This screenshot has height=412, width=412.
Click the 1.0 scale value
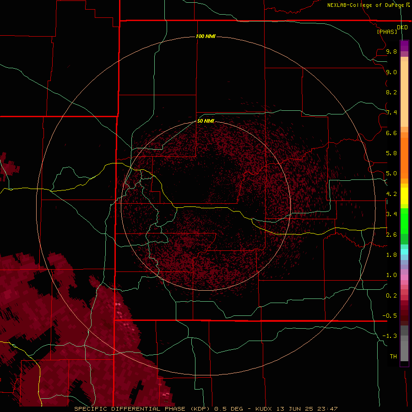click(391, 275)
